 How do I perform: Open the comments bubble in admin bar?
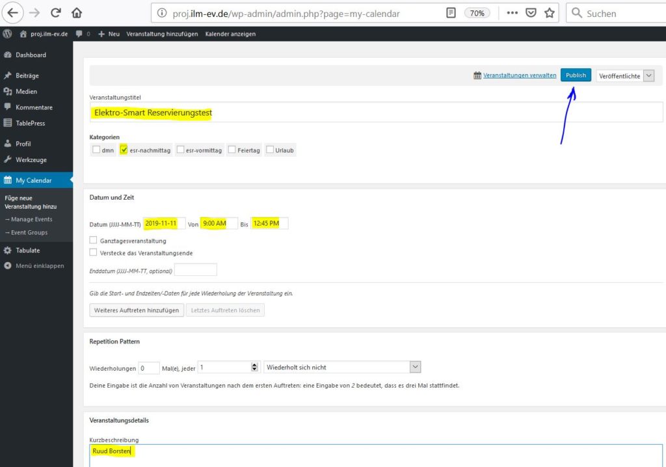[79, 34]
